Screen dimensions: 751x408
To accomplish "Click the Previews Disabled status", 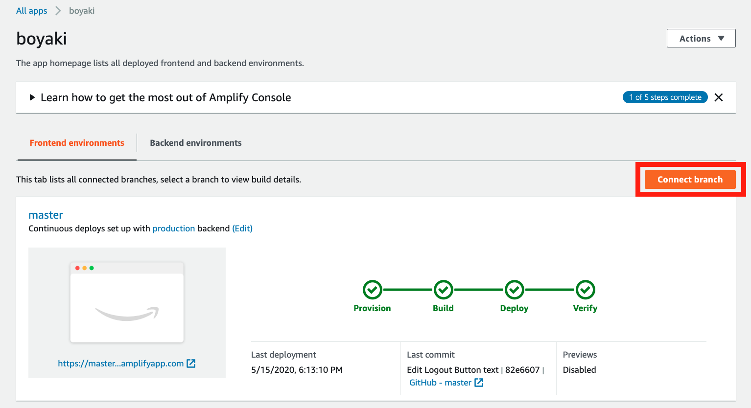I will point(579,370).
